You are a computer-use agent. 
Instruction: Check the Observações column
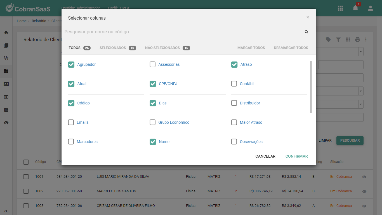click(234, 142)
